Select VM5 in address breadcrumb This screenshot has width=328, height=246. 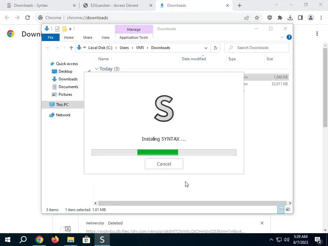click(140, 48)
